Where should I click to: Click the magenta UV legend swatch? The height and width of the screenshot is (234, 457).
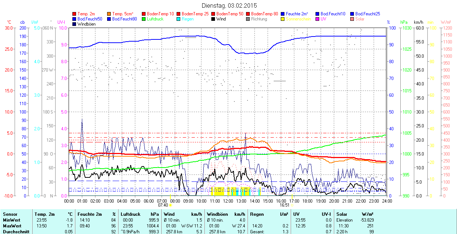(x=318, y=19)
